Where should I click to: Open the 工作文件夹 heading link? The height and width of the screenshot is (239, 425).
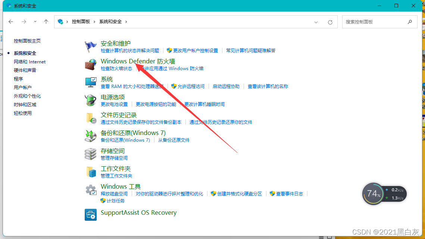pyautogui.click(x=115, y=169)
